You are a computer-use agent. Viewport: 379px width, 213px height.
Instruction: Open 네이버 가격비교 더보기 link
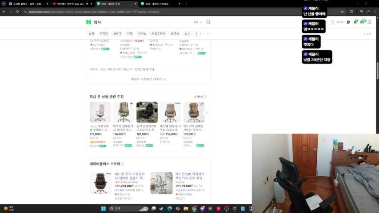click(148, 79)
